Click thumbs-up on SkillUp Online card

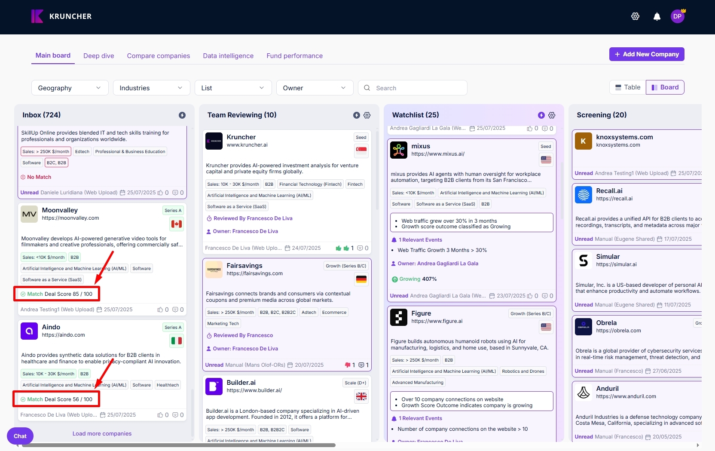coord(160,193)
